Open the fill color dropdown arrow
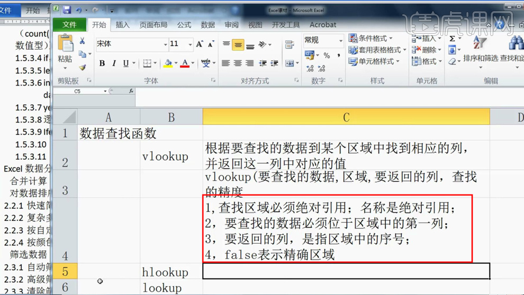Viewport: 524px width, 295px height. 176,63
